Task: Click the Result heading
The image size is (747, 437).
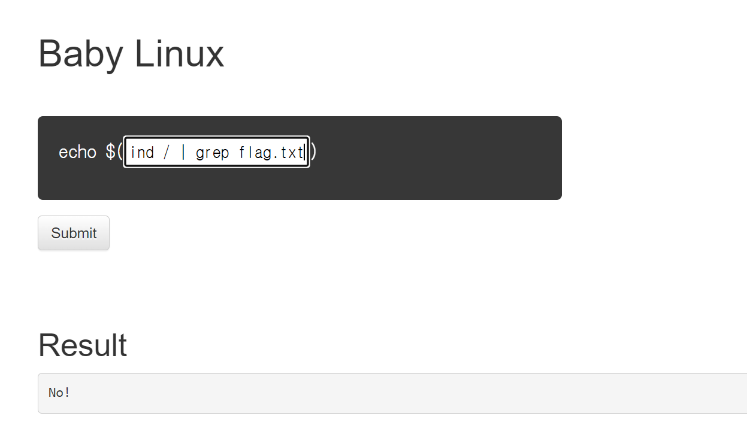Action: (x=83, y=345)
